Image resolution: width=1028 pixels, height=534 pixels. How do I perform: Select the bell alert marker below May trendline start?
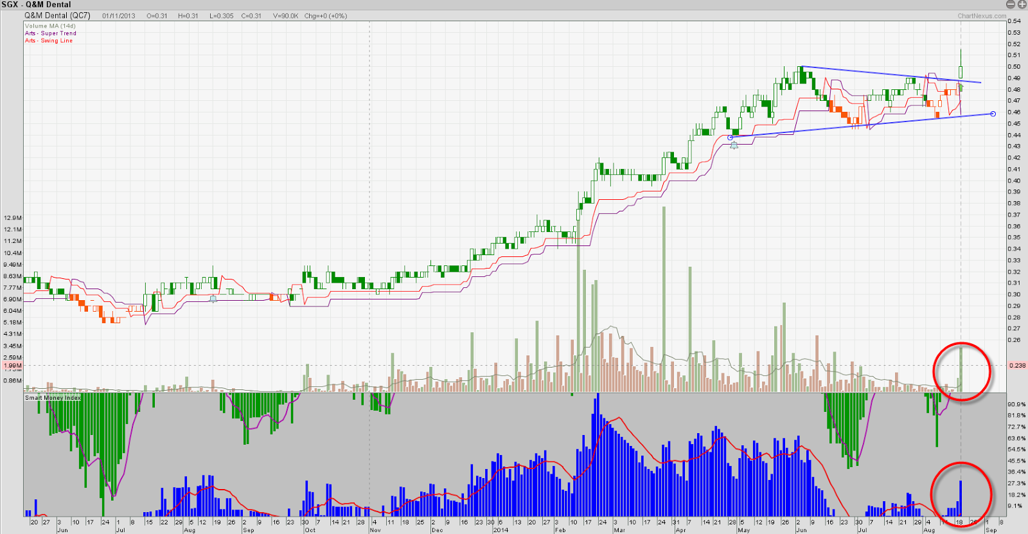pyautogui.click(x=734, y=146)
